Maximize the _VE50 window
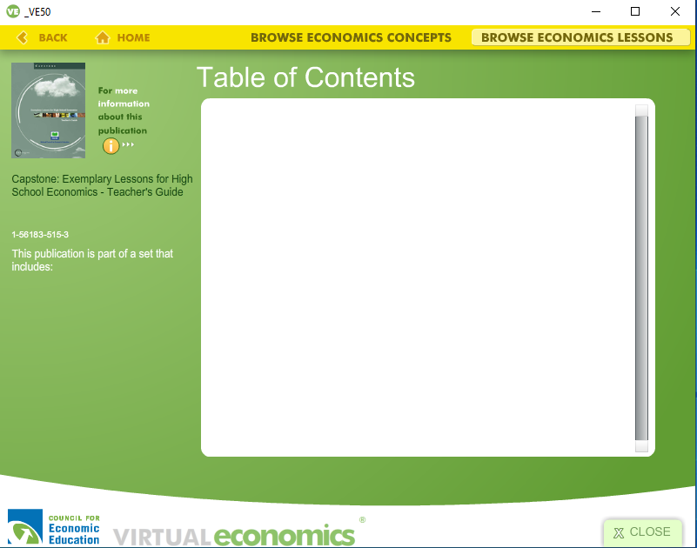The width and height of the screenshot is (697, 548). point(635,11)
